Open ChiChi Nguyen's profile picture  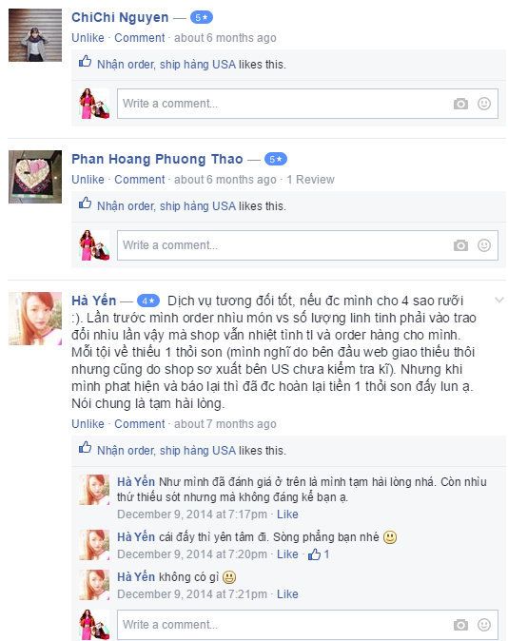(35, 35)
